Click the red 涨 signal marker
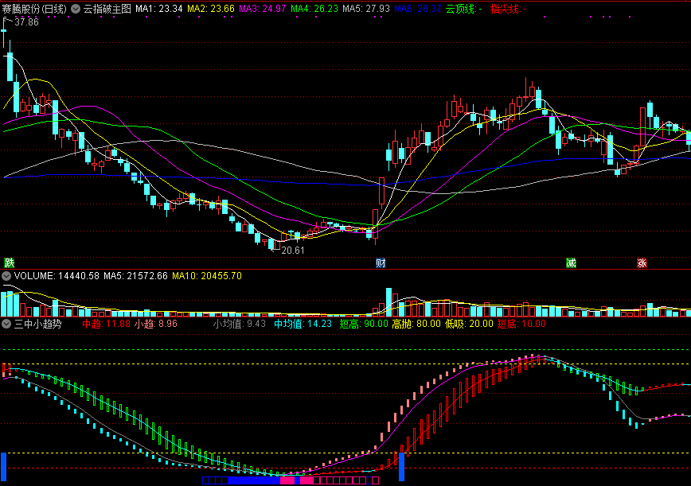691x486 pixels. 642,262
